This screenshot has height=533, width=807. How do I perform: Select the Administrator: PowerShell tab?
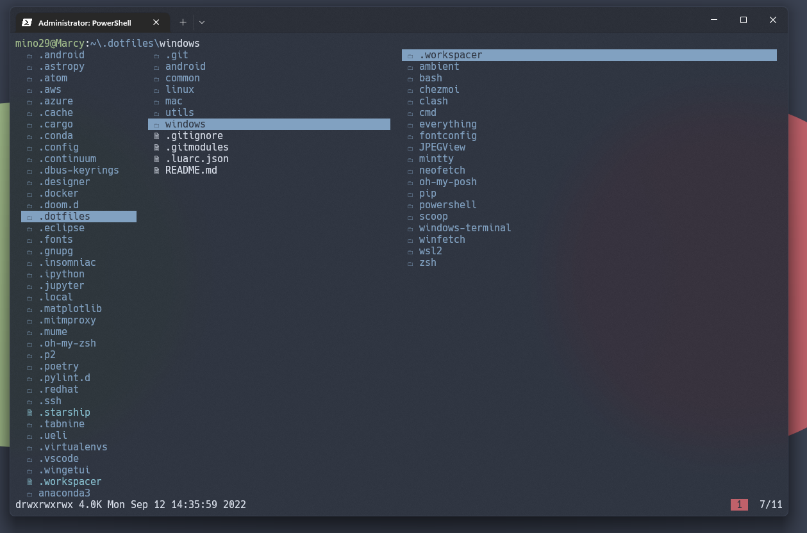click(92, 22)
